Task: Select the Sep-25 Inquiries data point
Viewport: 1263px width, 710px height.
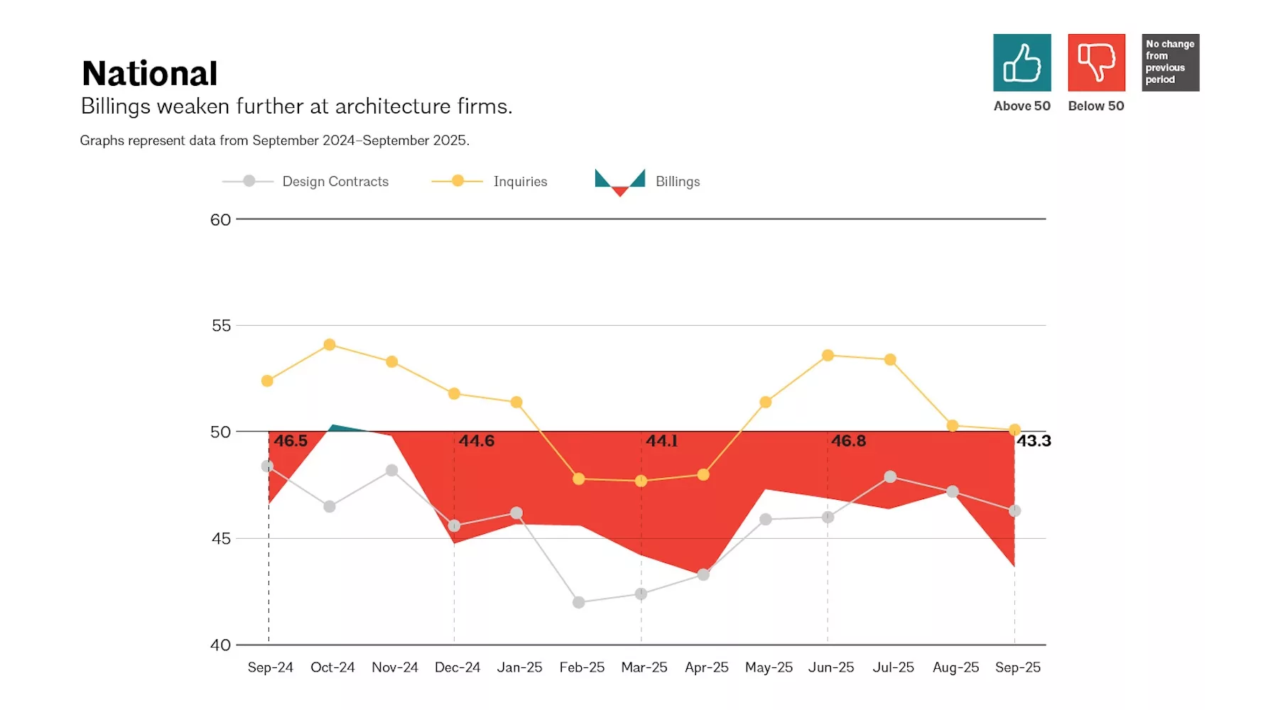Action: click(x=1014, y=430)
